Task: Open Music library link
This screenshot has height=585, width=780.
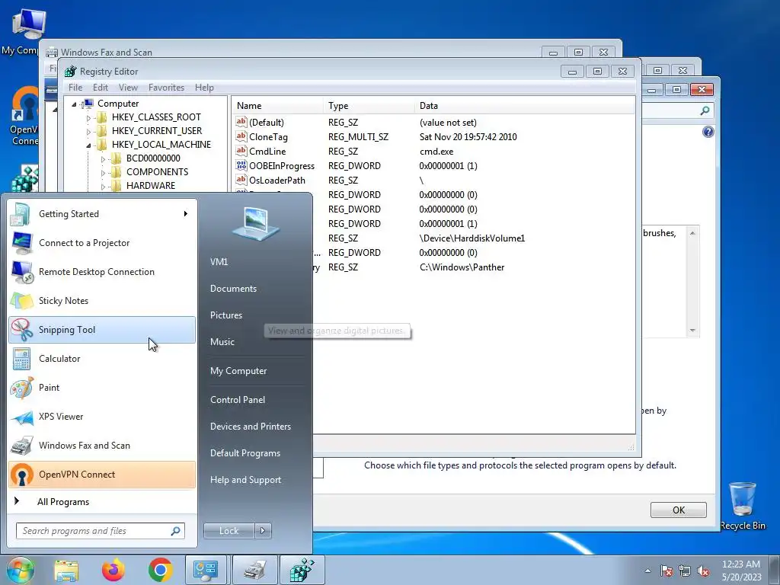Action: pyautogui.click(x=222, y=342)
